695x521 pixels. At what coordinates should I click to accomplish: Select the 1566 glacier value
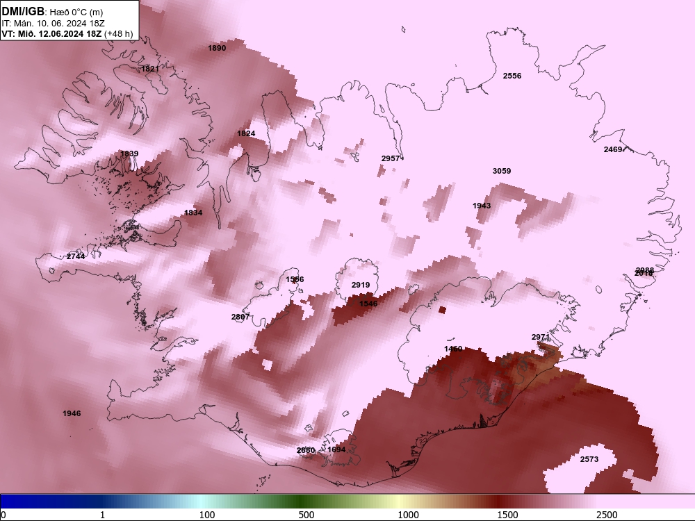(x=295, y=279)
